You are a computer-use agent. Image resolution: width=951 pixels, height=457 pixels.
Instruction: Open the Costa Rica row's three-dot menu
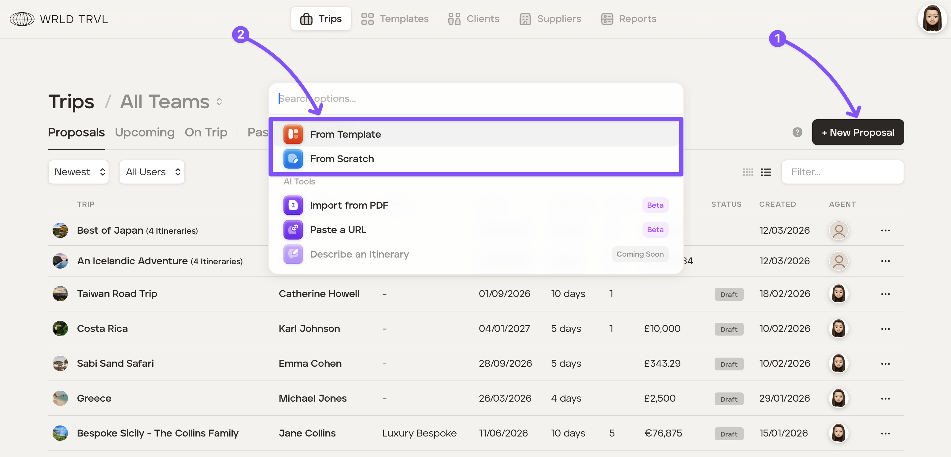[885, 329]
